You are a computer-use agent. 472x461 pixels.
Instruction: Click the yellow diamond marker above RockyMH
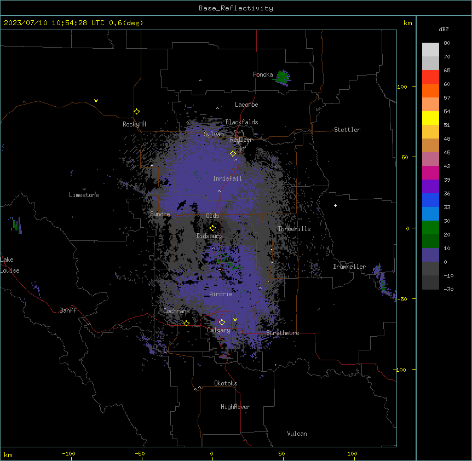click(136, 111)
